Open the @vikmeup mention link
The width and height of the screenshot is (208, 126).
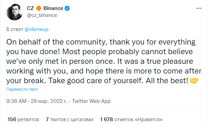(36, 29)
